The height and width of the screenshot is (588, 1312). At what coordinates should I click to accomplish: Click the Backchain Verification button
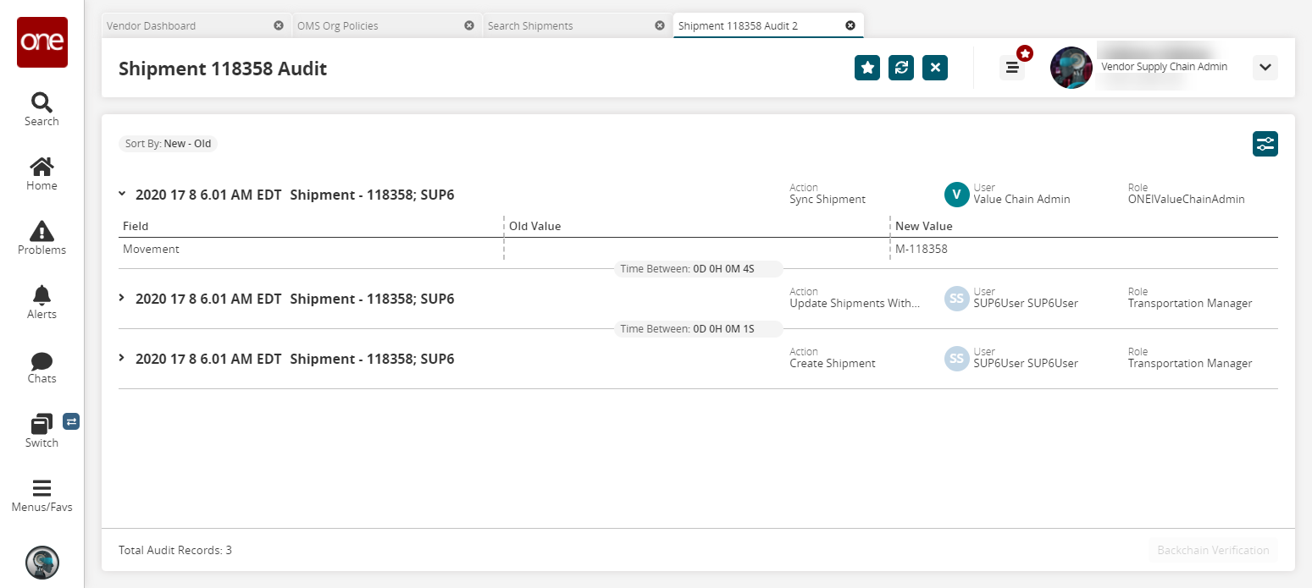point(1213,550)
